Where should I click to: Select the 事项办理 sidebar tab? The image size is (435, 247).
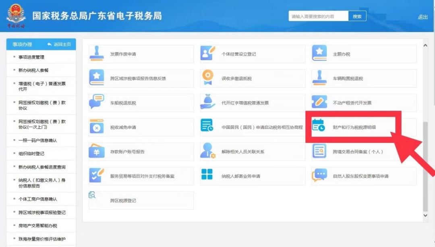click(23, 44)
